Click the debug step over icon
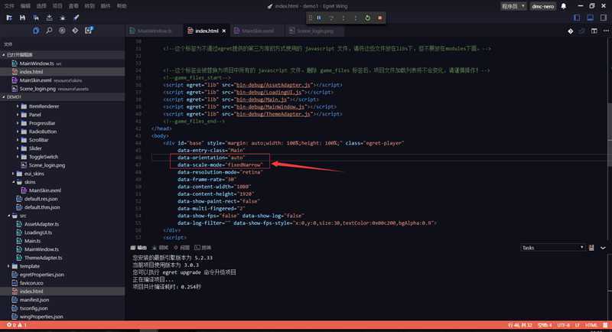Image resolution: width=612 pixels, height=332 pixels. [331, 18]
